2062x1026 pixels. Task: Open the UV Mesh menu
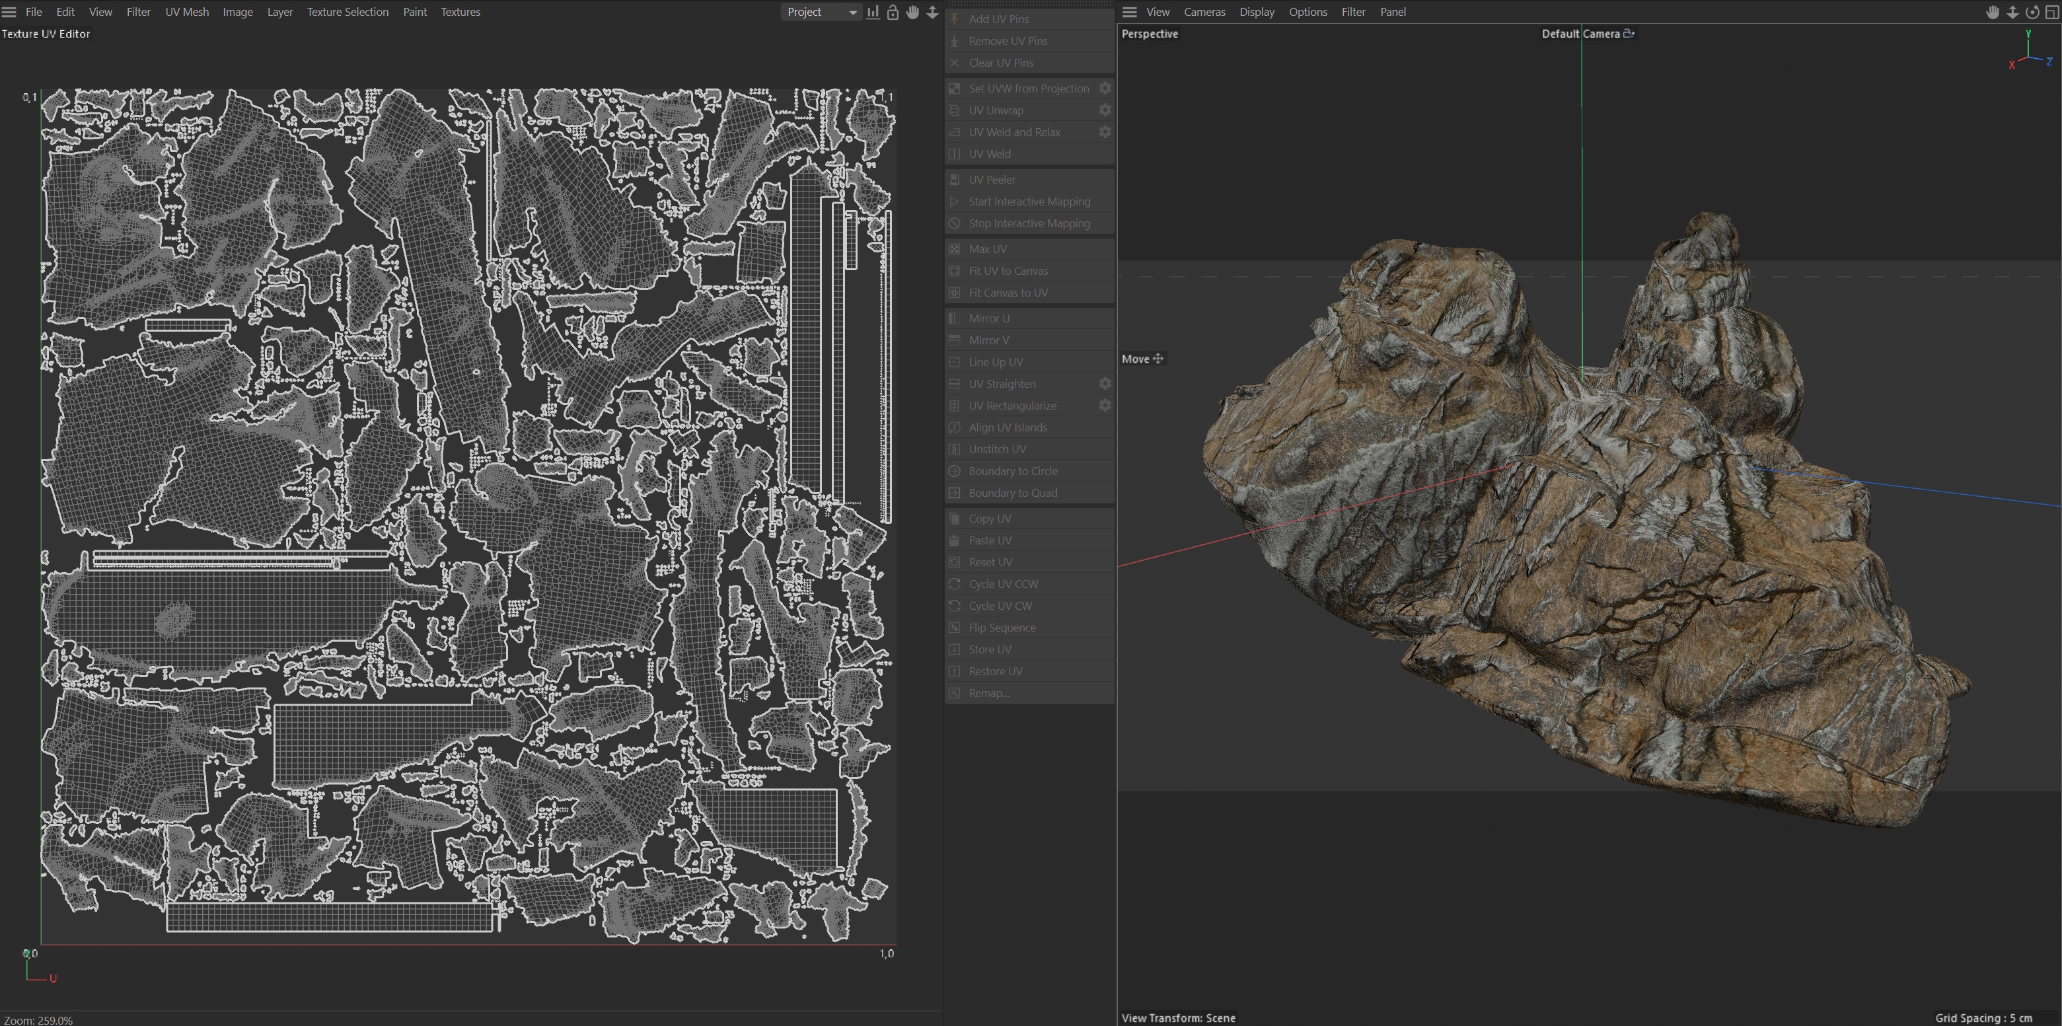[x=186, y=12]
